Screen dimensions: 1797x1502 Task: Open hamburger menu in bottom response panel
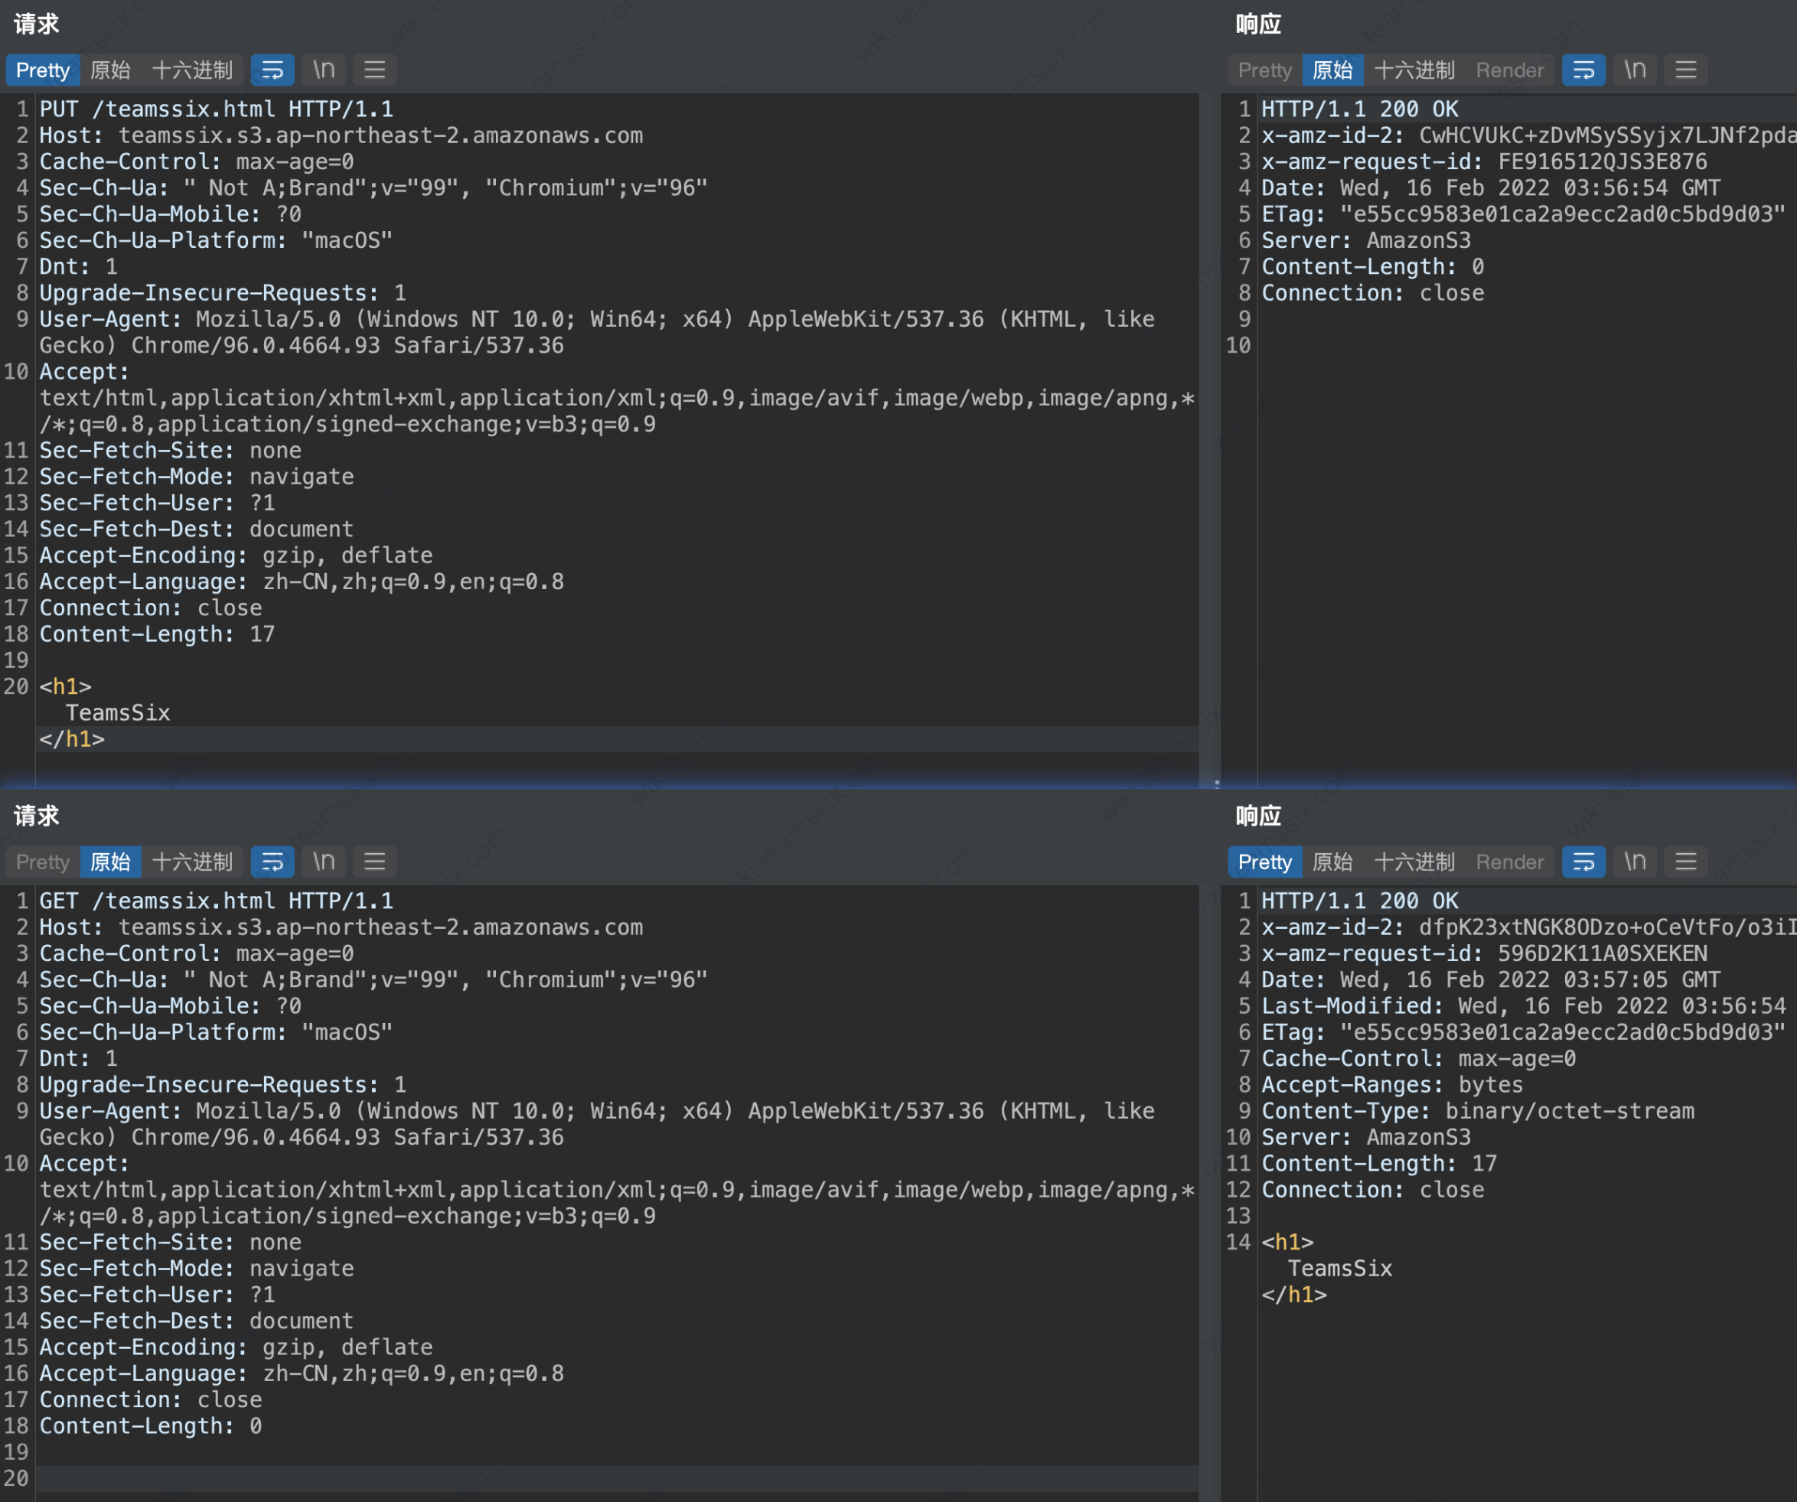point(1686,862)
